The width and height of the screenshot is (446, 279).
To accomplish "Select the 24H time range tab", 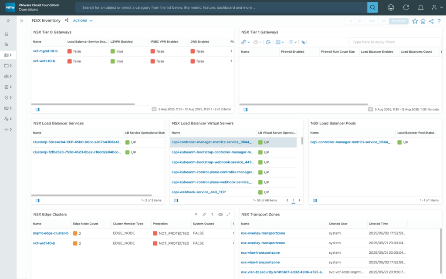I will 372,21.
